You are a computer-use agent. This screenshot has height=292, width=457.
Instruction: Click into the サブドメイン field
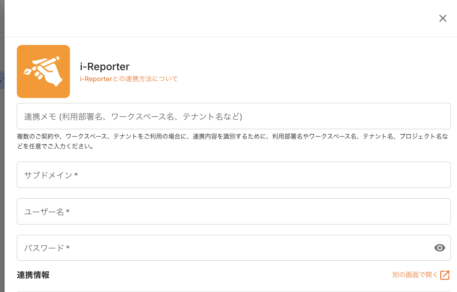coord(233,175)
